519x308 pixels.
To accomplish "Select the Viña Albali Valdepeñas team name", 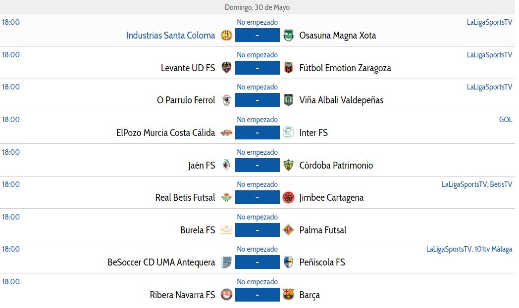I will (x=341, y=100).
